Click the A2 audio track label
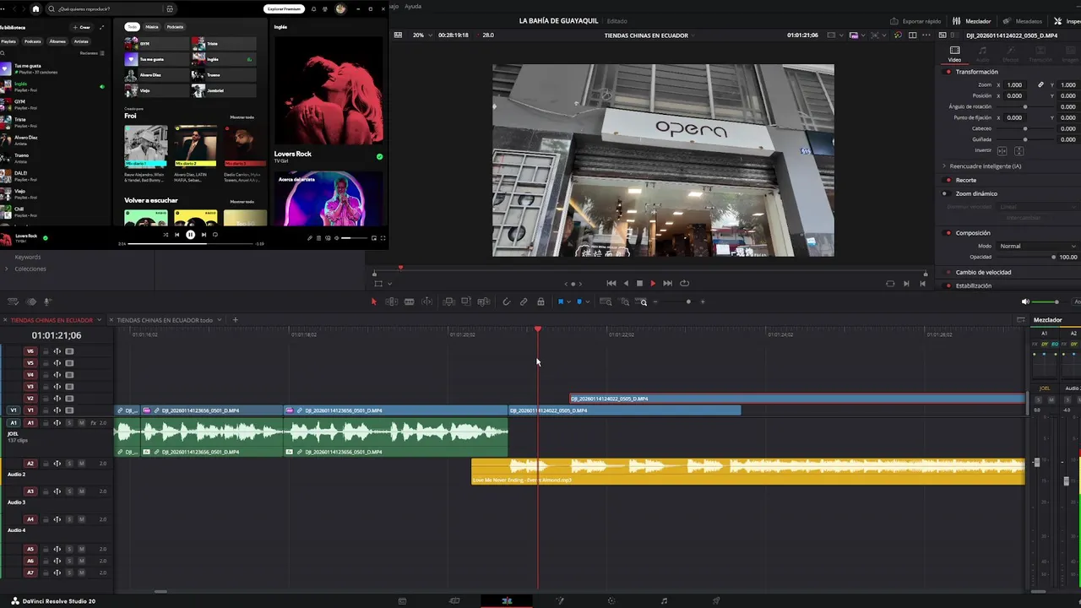Viewport: 1081px width, 608px height. point(30,464)
